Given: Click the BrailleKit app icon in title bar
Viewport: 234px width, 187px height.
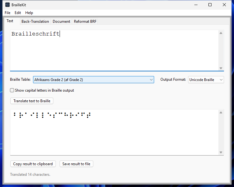Looking at the screenshot, I should click(x=7, y=5).
